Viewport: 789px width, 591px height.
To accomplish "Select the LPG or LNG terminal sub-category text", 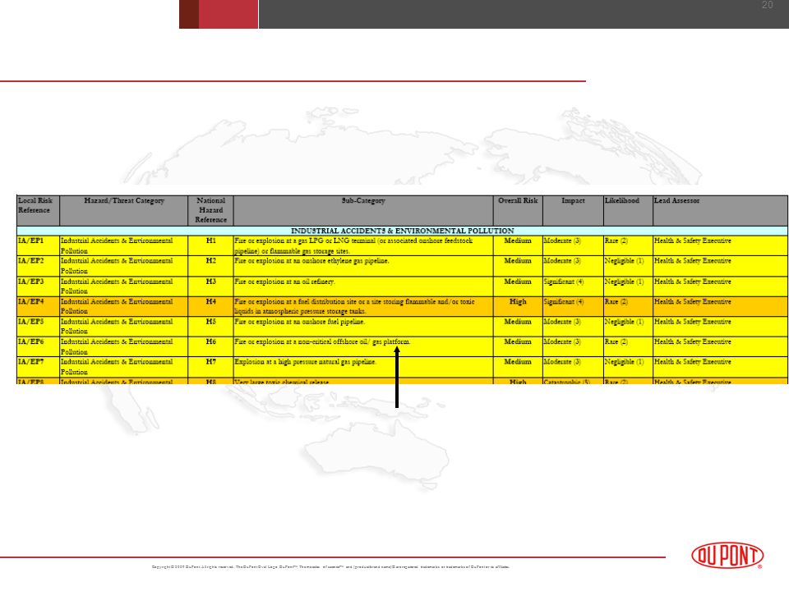I will click(x=353, y=245).
